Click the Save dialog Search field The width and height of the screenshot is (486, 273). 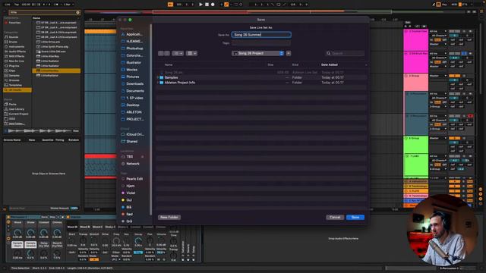[x=345, y=53]
